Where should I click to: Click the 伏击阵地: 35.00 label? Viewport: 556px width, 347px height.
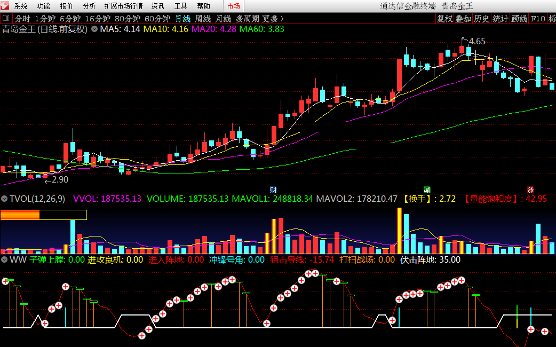tap(431, 260)
